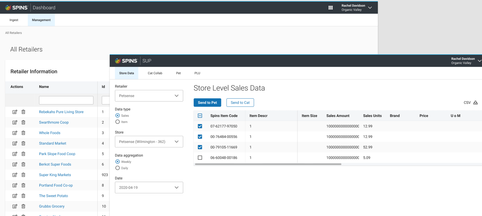Download data with the CSV export icon

475,102
